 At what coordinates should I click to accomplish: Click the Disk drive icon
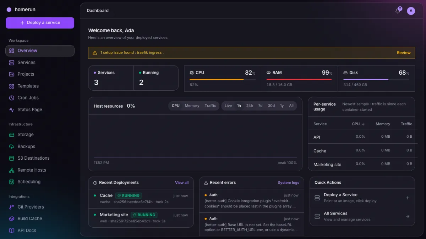pos(345,73)
